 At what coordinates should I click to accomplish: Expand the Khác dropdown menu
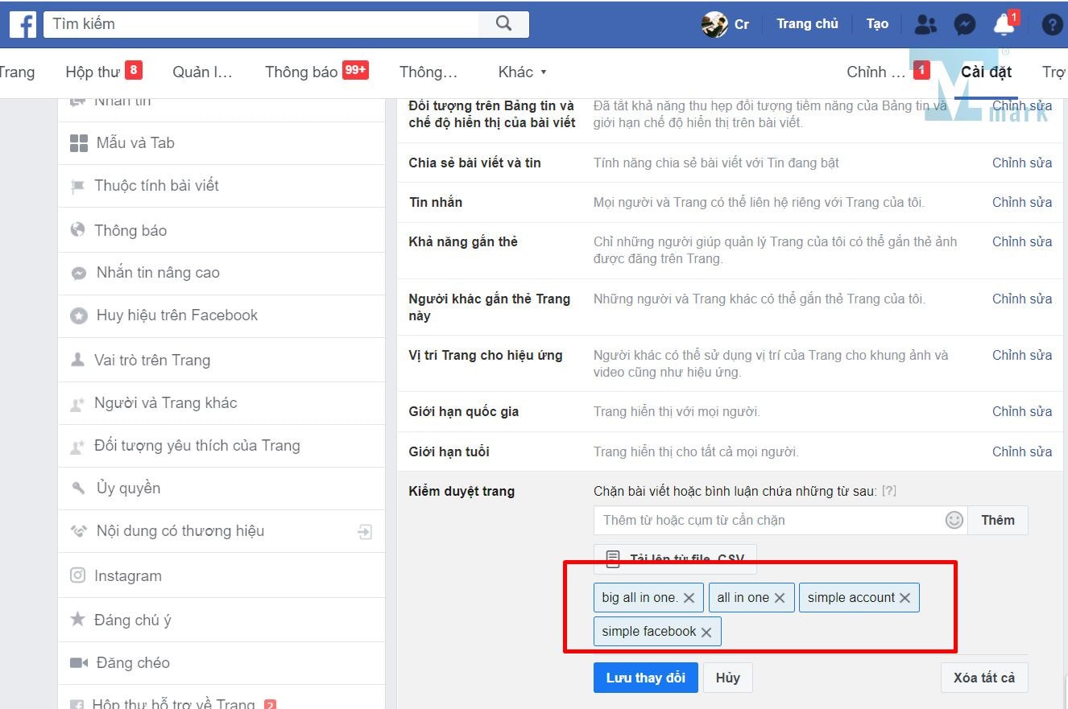(x=522, y=72)
